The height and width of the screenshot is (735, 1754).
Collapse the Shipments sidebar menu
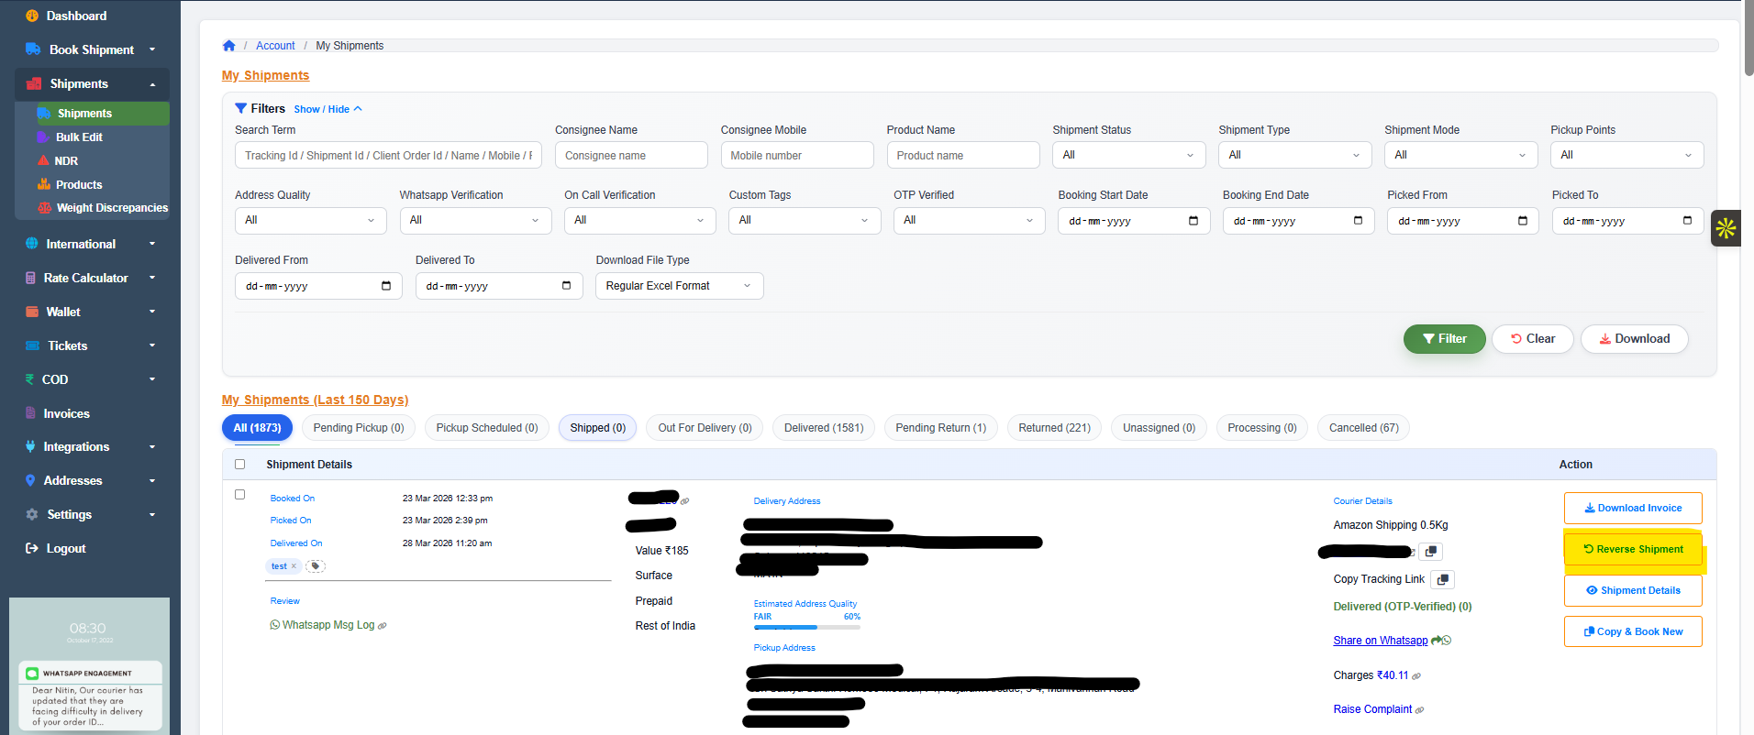tap(92, 83)
